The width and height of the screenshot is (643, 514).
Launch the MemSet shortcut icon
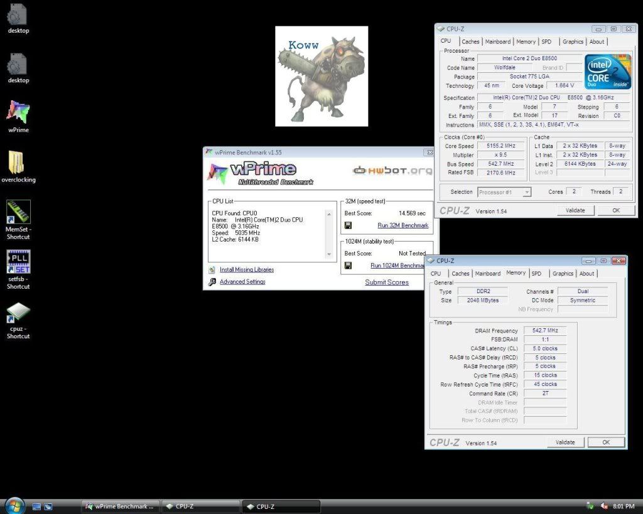(18, 213)
